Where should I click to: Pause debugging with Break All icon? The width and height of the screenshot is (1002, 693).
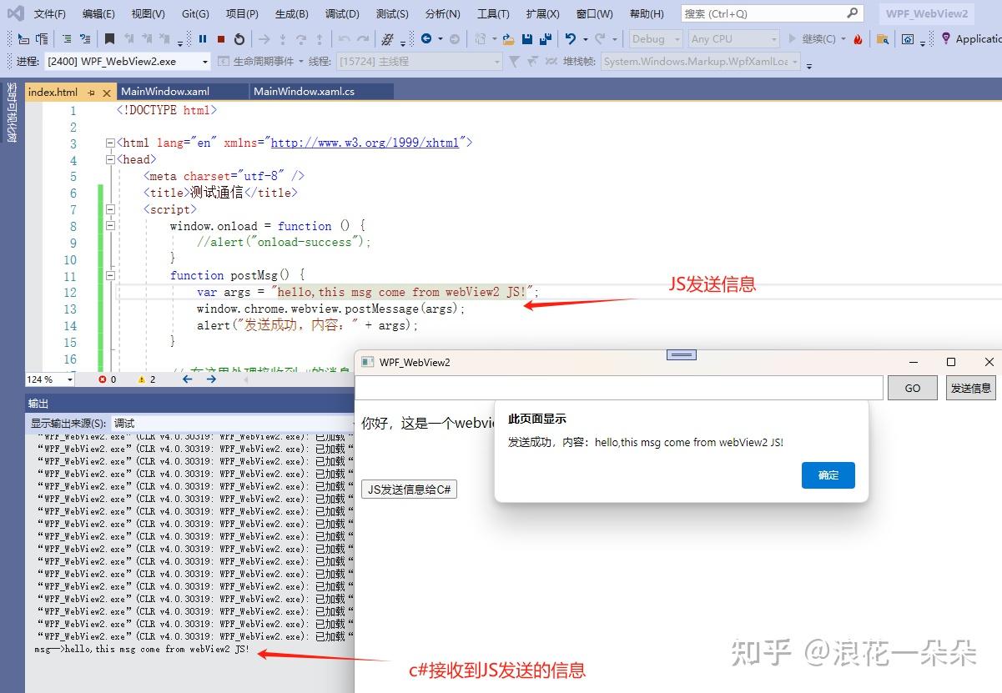[x=204, y=38]
